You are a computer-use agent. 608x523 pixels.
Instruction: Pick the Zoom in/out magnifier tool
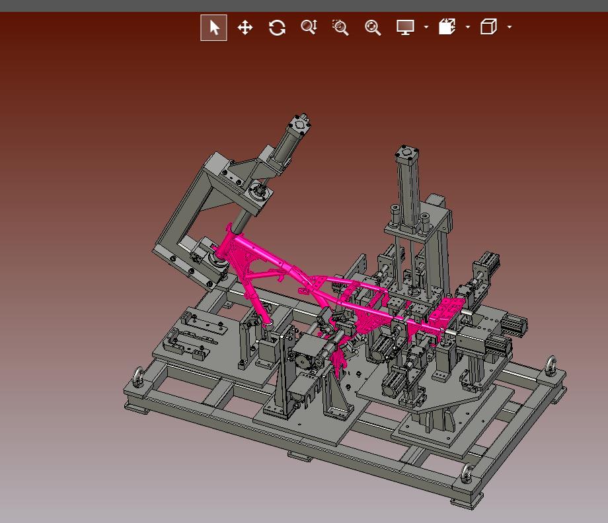[309, 27]
